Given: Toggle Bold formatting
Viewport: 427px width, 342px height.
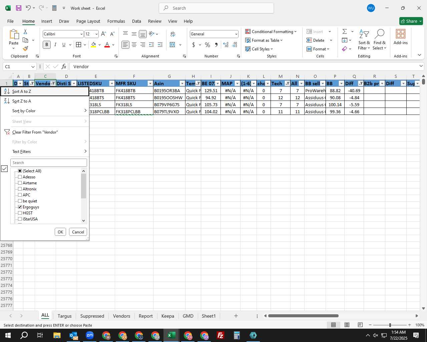Looking at the screenshot, I should click(47, 45).
